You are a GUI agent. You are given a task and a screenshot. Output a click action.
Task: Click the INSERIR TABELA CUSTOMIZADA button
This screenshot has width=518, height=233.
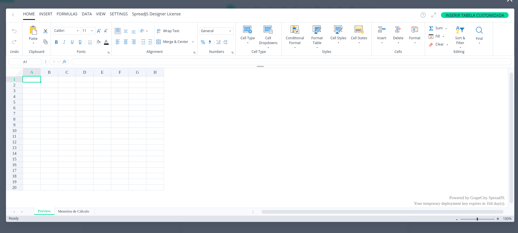tap(475, 15)
